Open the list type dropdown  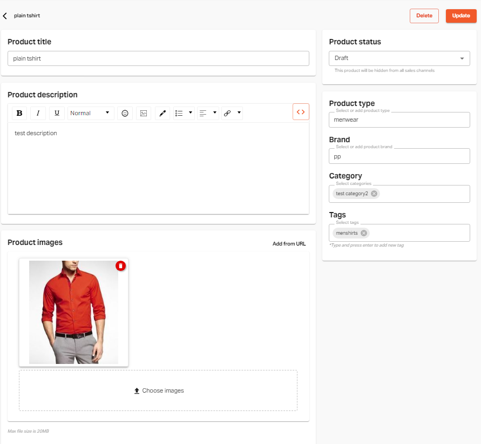[x=184, y=113]
